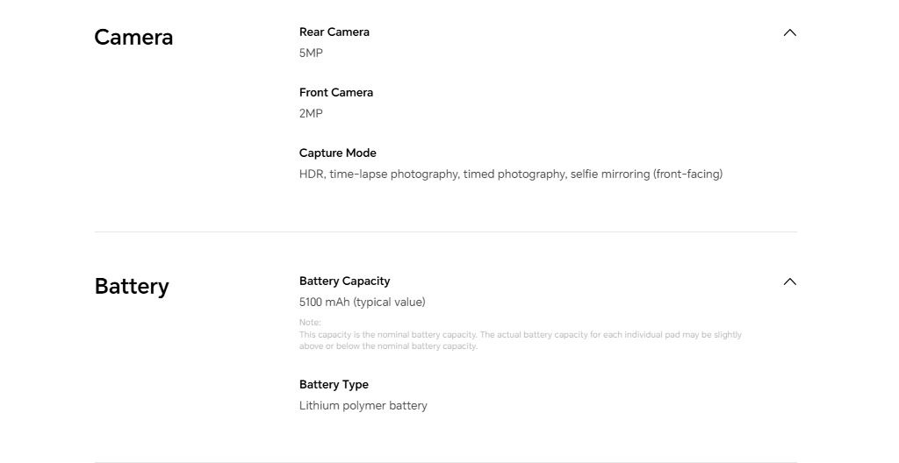
Task: Click the HDR, time-lapse photography description text
Action: (x=511, y=174)
